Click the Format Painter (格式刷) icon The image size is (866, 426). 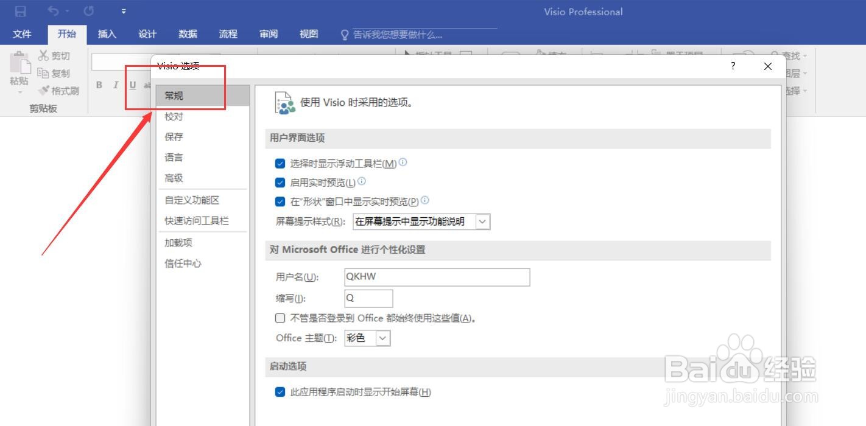click(43, 91)
